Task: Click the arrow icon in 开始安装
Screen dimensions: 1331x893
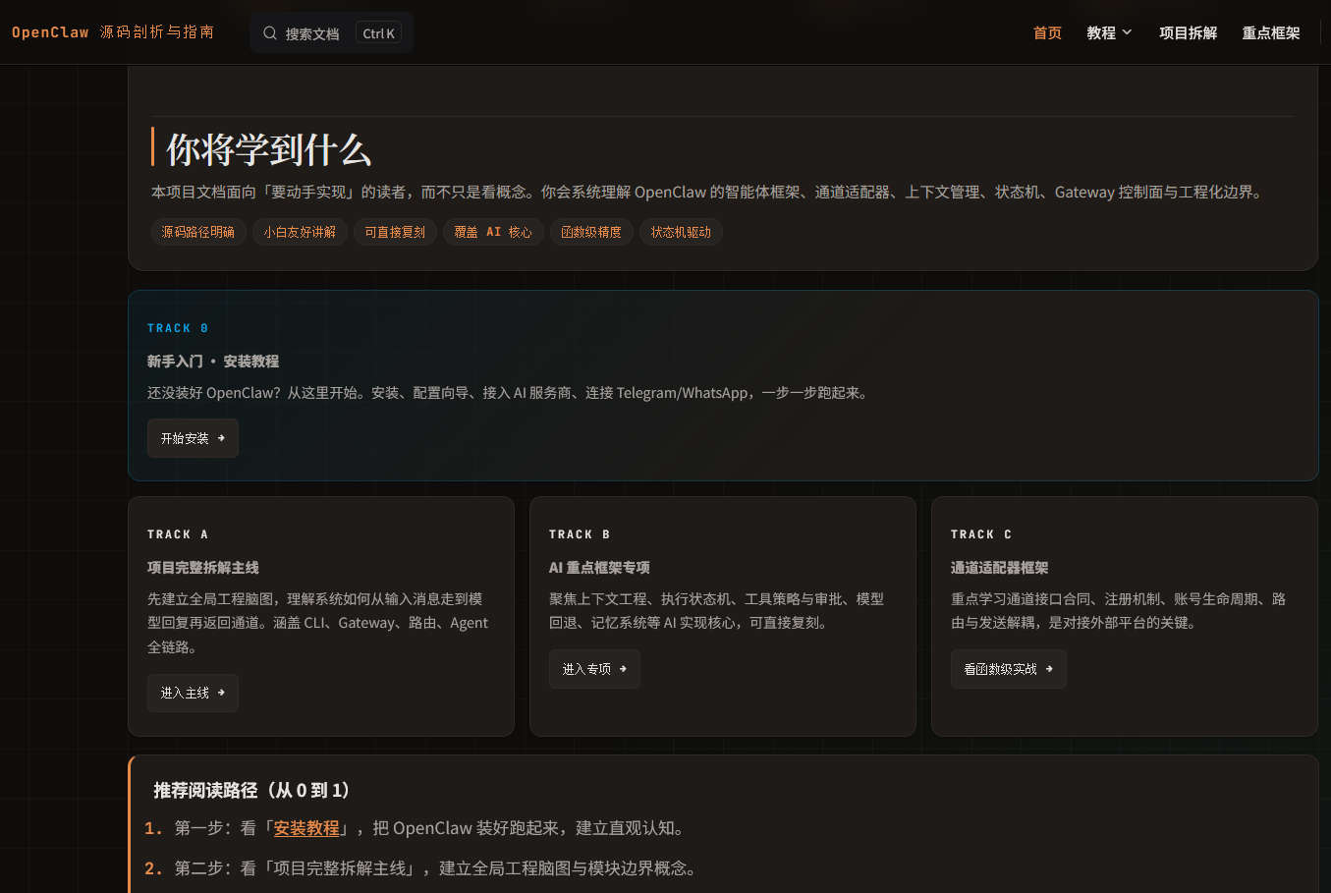Action: coord(221,438)
